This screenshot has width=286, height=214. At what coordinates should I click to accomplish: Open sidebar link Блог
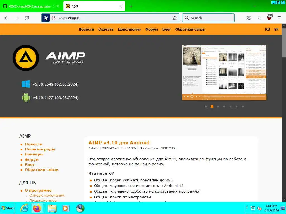pyautogui.click(x=30, y=164)
